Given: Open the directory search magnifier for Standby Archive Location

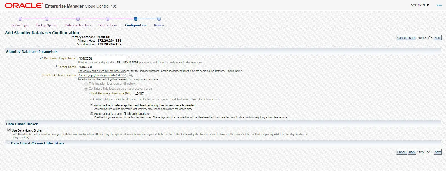Looking at the screenshot, I should click(131, 75).
